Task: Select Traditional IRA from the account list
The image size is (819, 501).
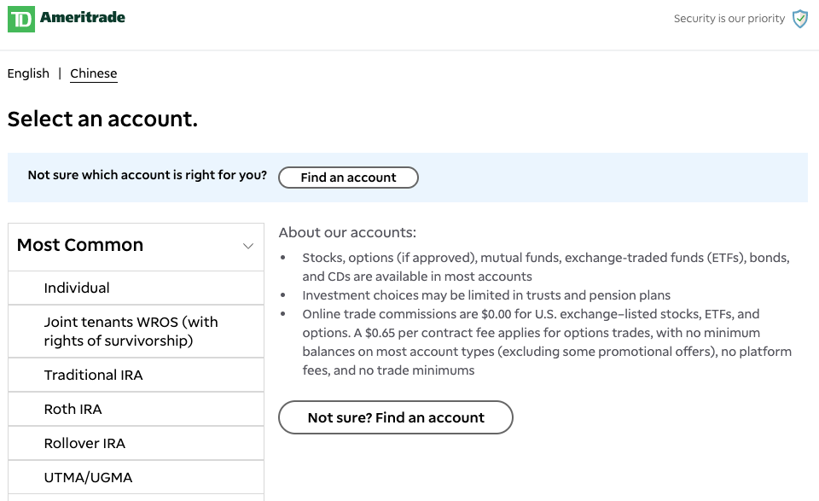Action: tap(93, 375)
